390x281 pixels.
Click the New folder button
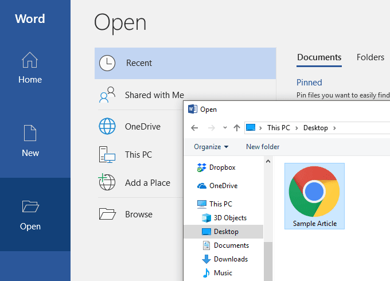263,147
